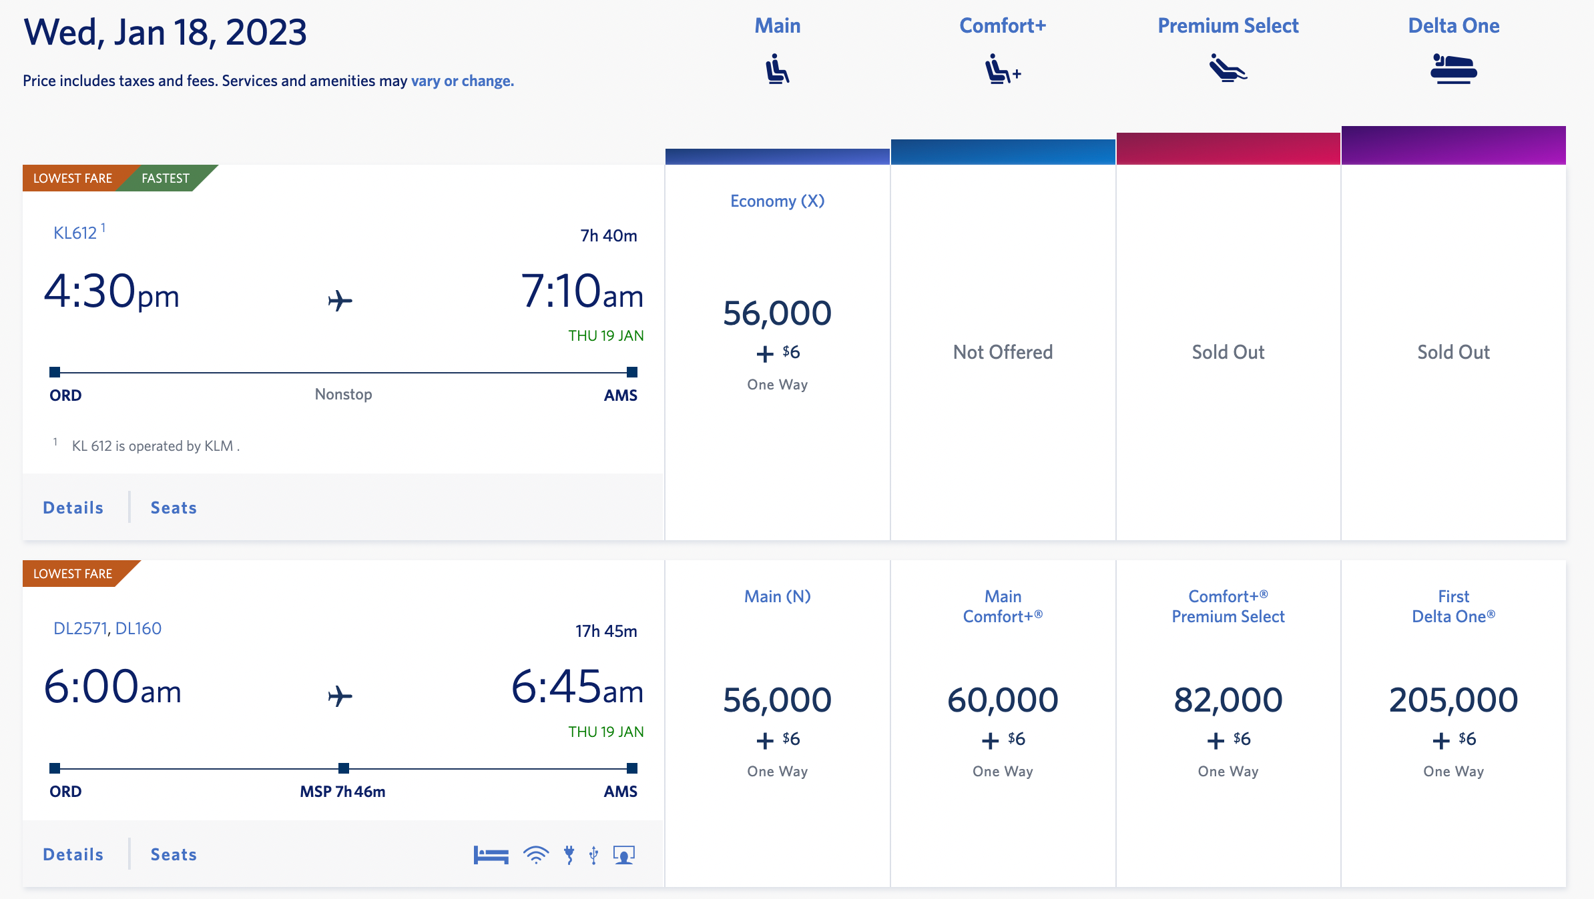
Task: Click the Comfort+ seat icon
Action: point(1001,69)
